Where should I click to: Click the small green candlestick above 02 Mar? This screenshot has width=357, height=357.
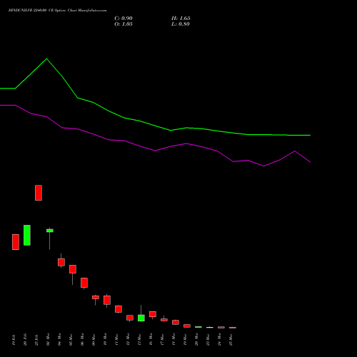tap(50, 231)
